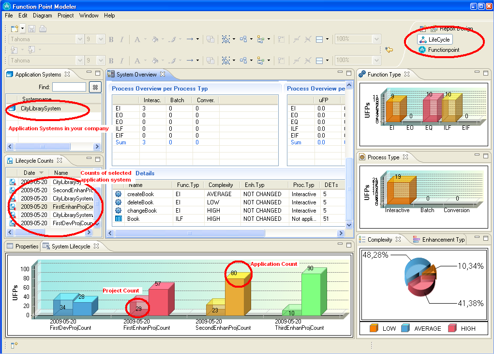Click the Proc.Typ column header
The image size is (494, 354).
pyautogui.click(x=304, y=185)
